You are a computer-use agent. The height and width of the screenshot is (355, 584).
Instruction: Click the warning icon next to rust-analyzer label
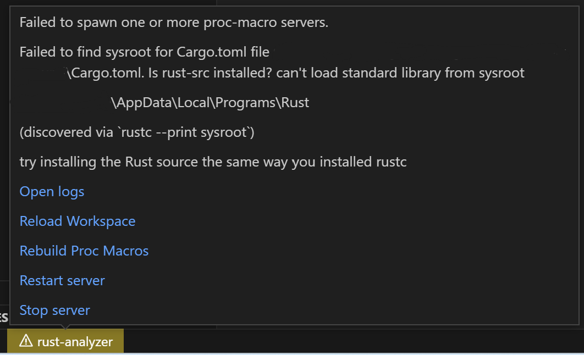coord(27,341)
